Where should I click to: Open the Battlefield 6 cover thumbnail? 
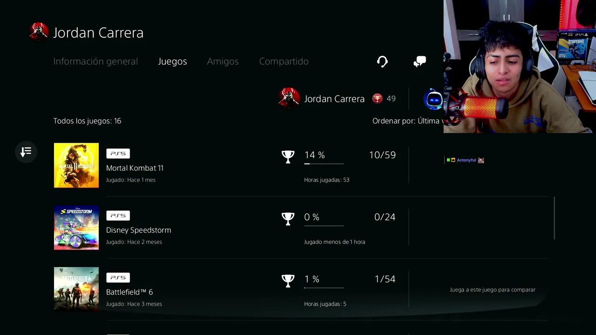click(76, 289)
